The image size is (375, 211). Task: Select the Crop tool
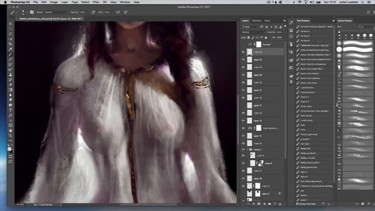11,44
